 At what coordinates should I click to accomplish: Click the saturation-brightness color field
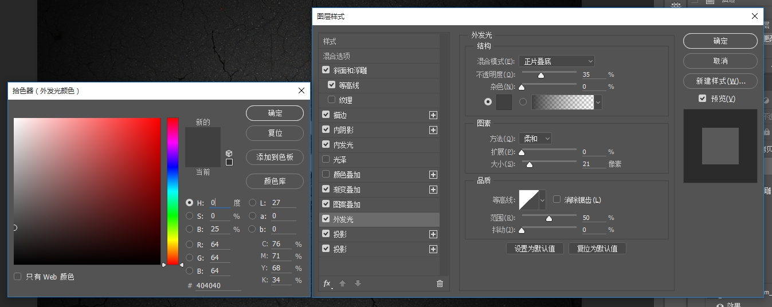tap(87, 191)
